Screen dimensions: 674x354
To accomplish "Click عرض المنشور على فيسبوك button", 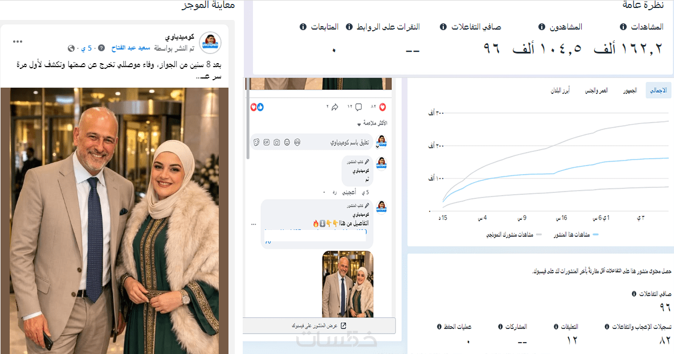I will pyautogui.click(x=319, y=326).
